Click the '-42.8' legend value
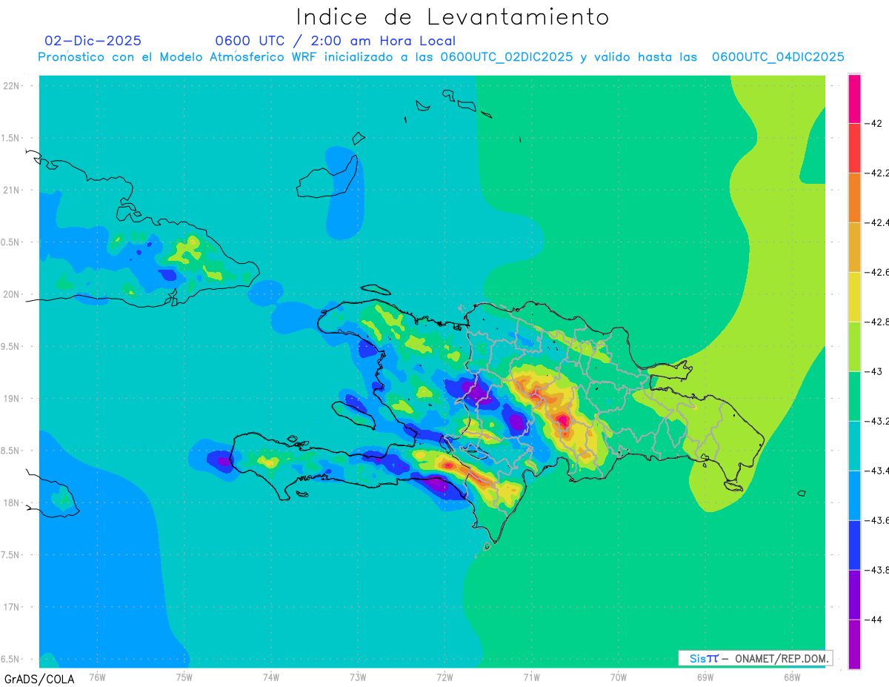This screenshot has width=889, height=687. [x=879, y=322]
